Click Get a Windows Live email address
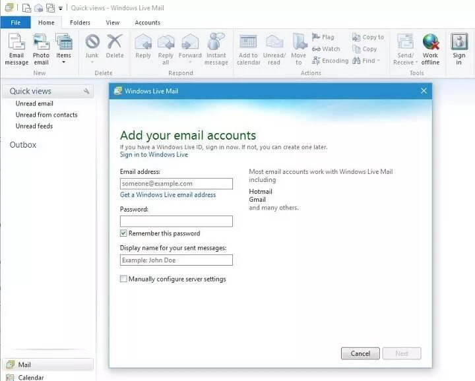Image resolution: width=475 pixels, height=381 pixels. 168,194
